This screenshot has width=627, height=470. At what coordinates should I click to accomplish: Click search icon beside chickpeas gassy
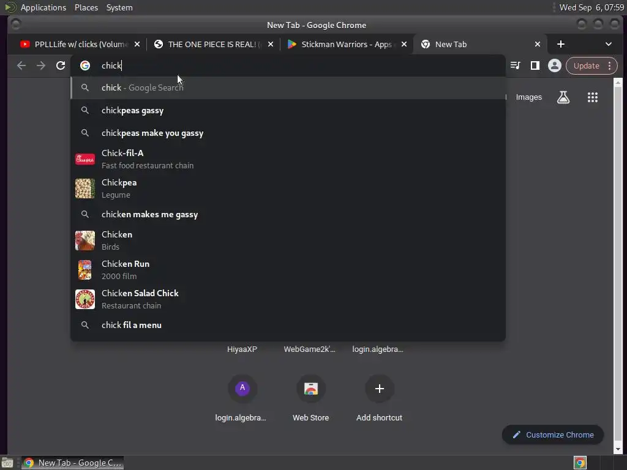coord(84,110)
